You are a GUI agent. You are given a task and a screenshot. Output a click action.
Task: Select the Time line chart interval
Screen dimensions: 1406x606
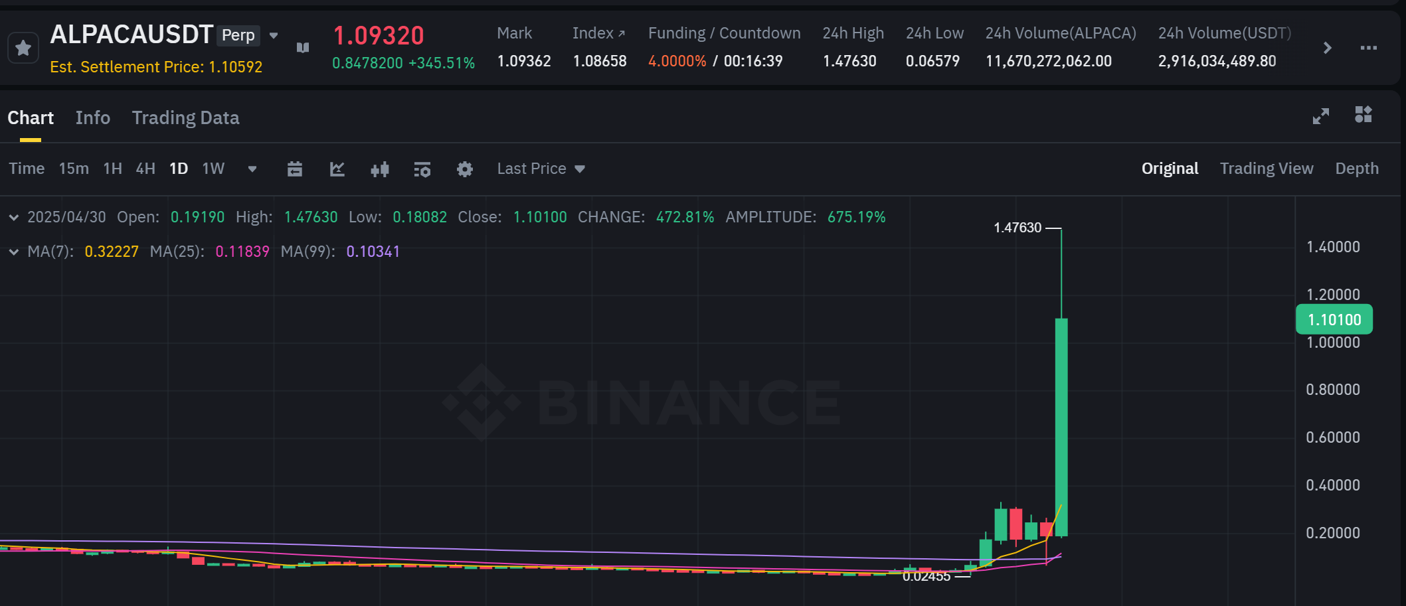pyautogui.click(x=27, y=169)
